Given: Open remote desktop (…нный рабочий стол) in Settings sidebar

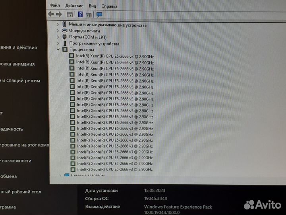Looking at the screenshot, I should [20, 192].
